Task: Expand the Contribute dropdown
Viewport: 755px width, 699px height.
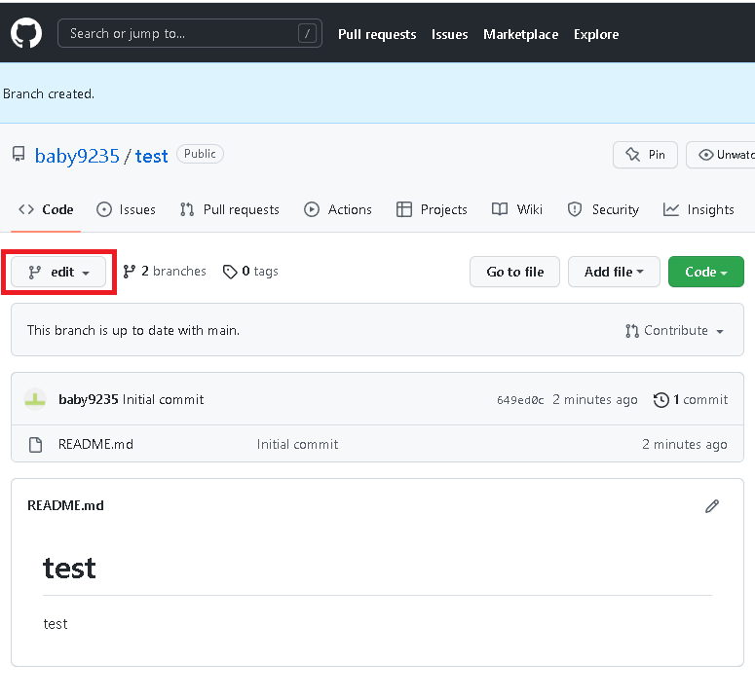Action: coord(674,330)
